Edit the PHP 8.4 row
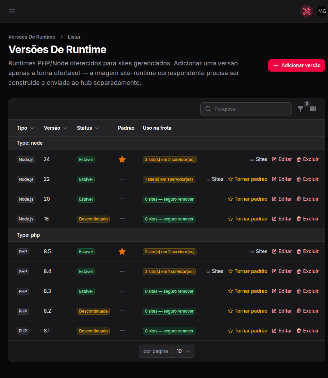328x378 pixels. (x=282, y=271)
